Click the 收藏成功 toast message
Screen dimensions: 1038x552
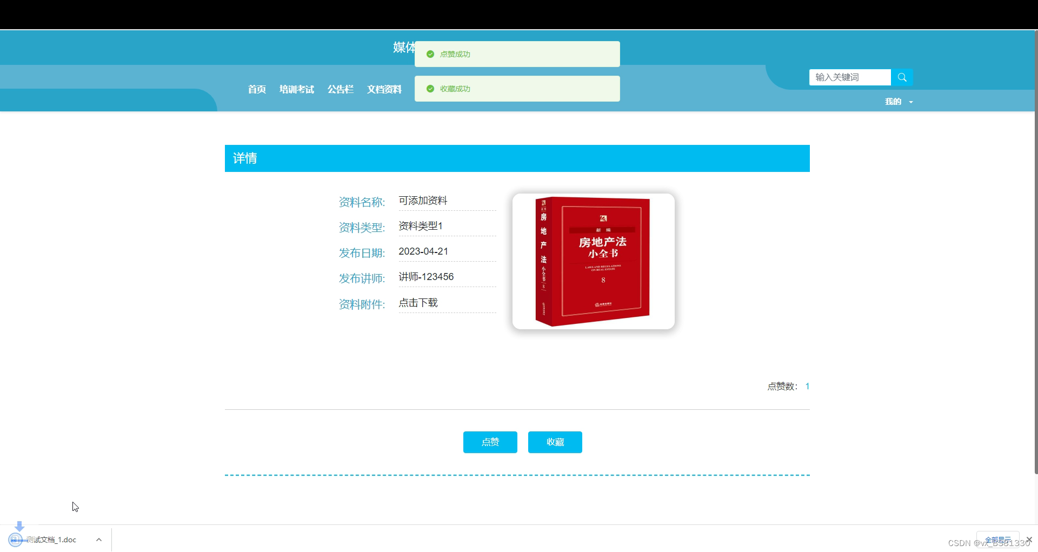517,89
